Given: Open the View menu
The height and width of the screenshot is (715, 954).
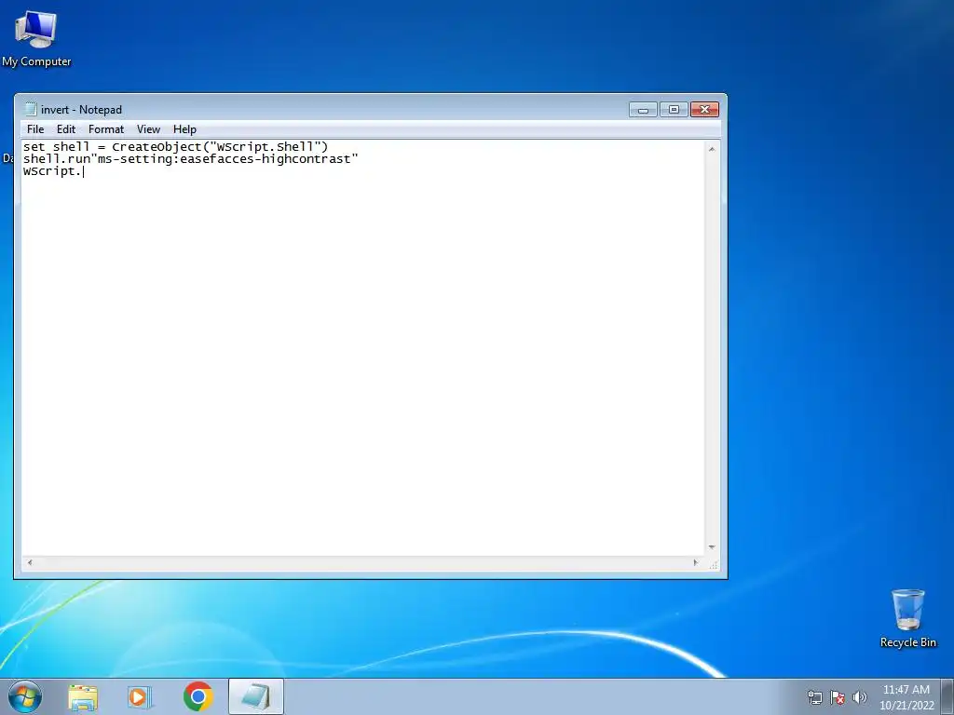Looking at the screenshot, I should (148, 128).
